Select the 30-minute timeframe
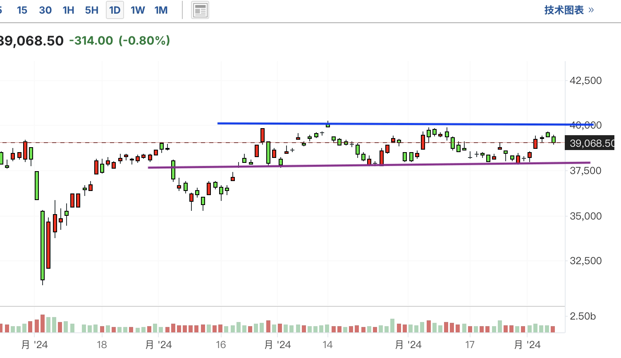The width and height of the screenshot is (621, 358). click(x=45, y=10)
